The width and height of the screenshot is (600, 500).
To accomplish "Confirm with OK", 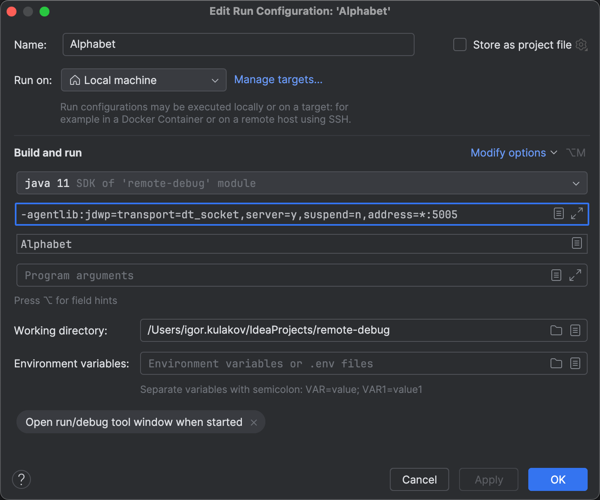I will 558,479.
